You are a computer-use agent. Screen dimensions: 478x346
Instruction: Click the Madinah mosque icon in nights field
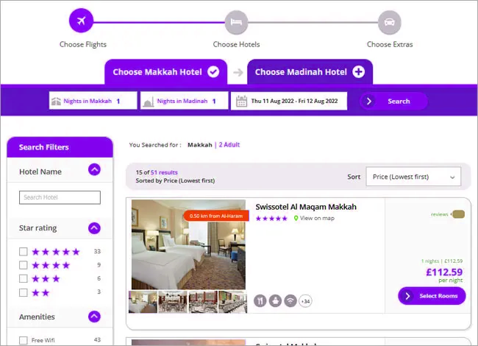(x=148, y=102)
